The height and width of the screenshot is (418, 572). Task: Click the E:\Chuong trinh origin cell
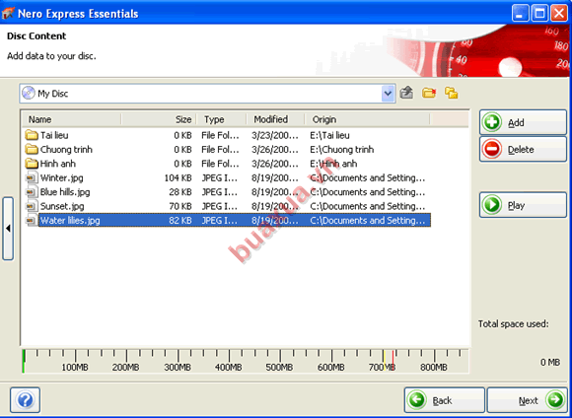342,150
